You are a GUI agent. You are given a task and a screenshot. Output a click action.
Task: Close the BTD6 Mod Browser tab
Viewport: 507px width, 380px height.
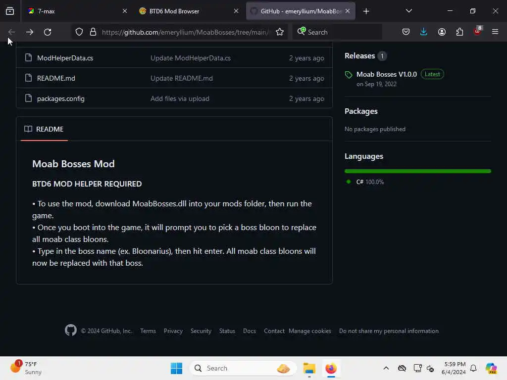click(236, 11)
